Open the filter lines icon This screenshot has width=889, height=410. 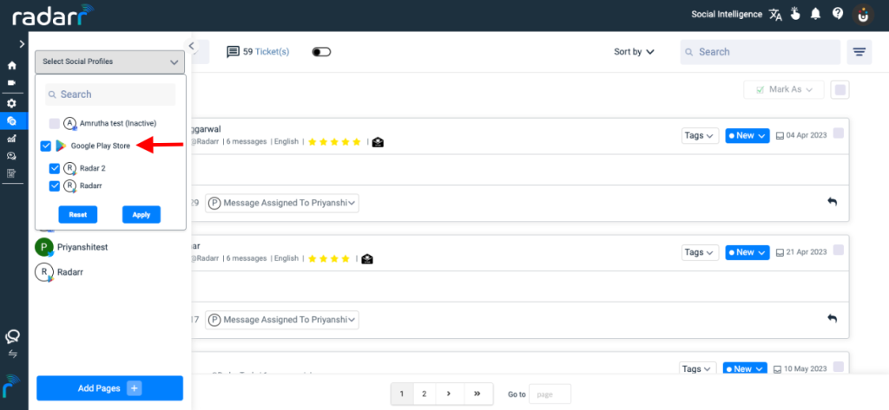859,52
